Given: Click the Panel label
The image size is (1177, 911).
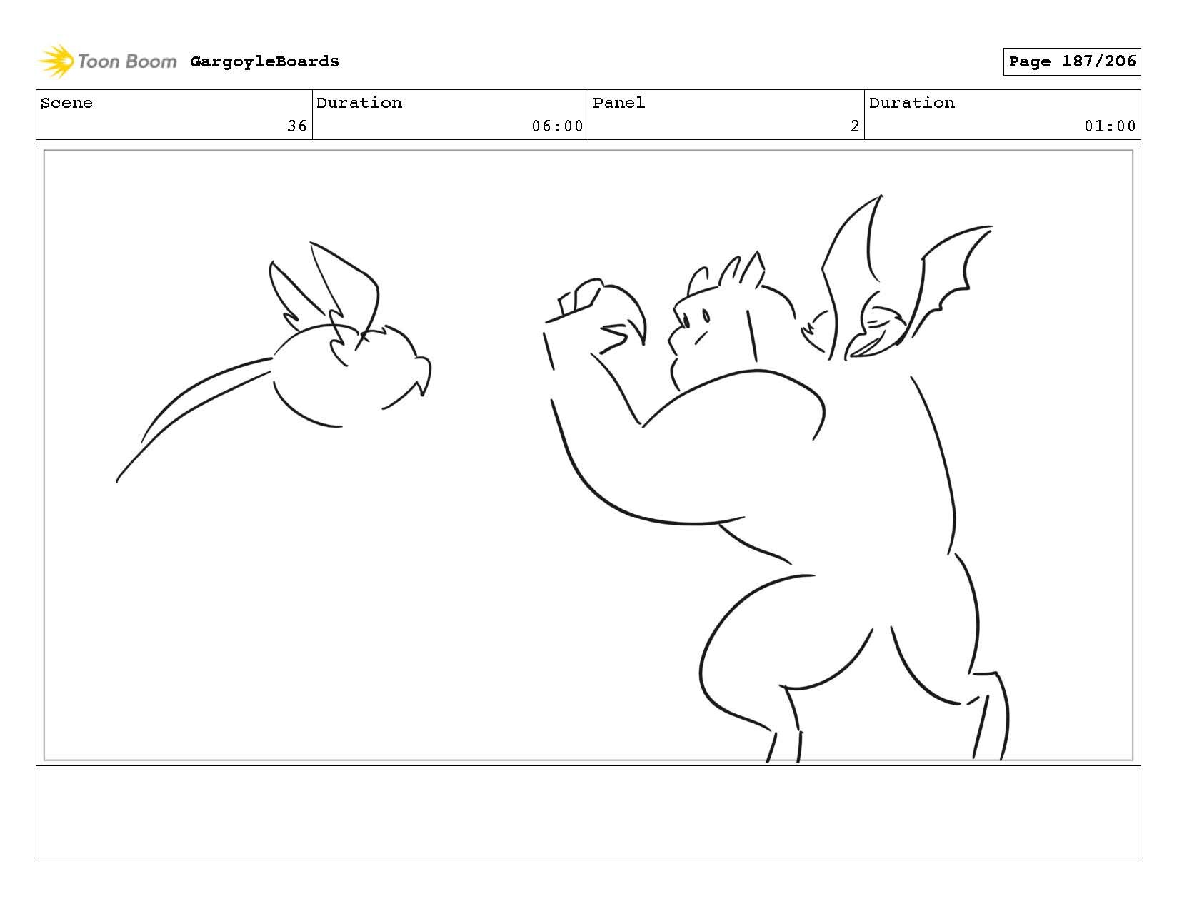Looking at the screenshot, I should (618, 103).
